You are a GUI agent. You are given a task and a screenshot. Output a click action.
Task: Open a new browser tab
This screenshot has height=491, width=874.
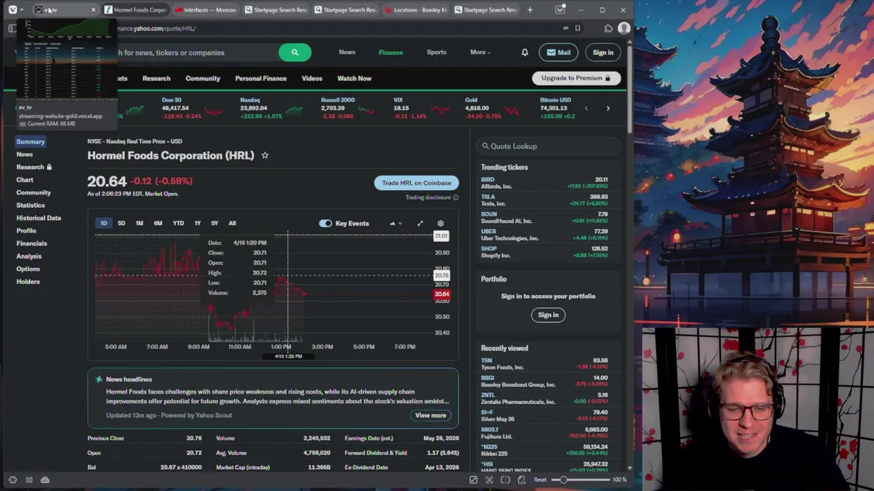(x=530, y=10)
